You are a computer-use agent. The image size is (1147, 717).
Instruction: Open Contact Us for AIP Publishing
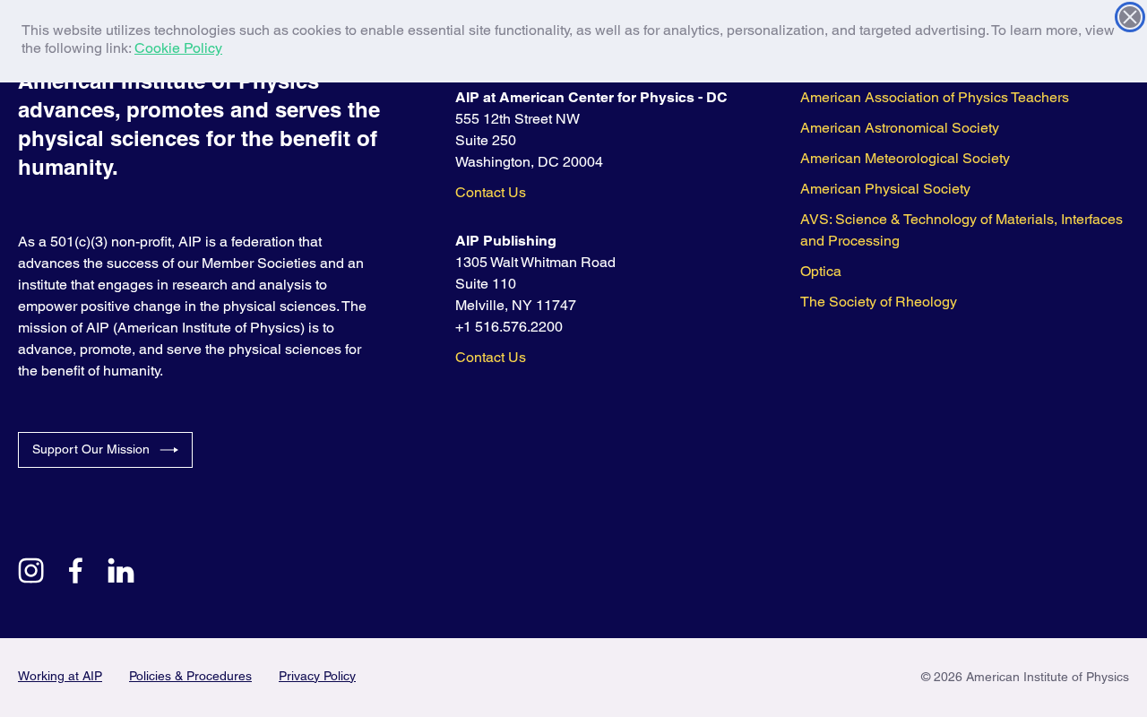tap(490, 358)
